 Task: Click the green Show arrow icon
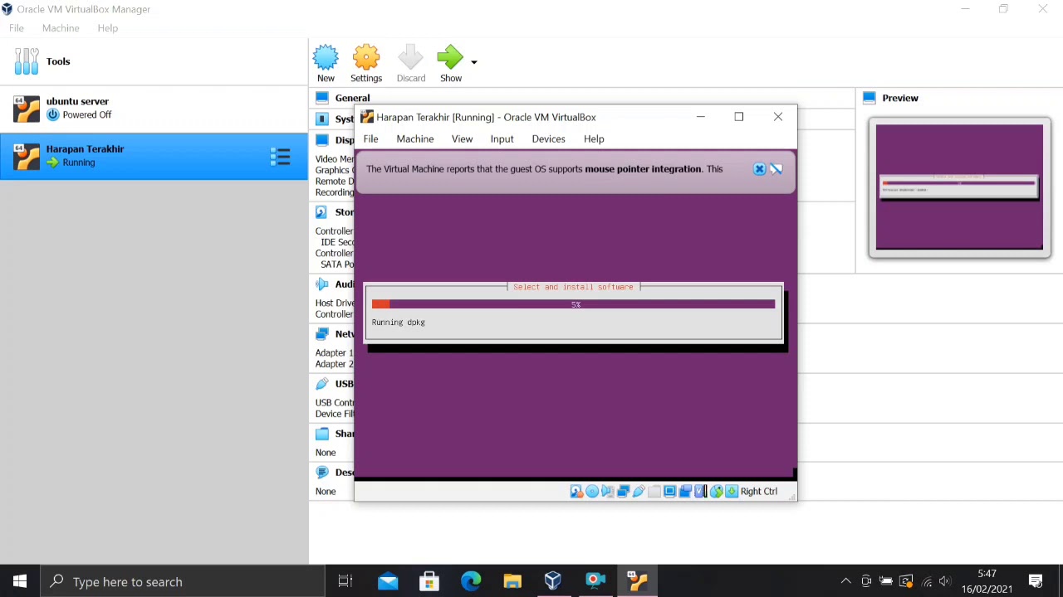(x=450, y=57)
